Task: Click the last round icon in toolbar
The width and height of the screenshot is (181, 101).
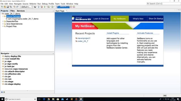Action: (x=74, y=7)
